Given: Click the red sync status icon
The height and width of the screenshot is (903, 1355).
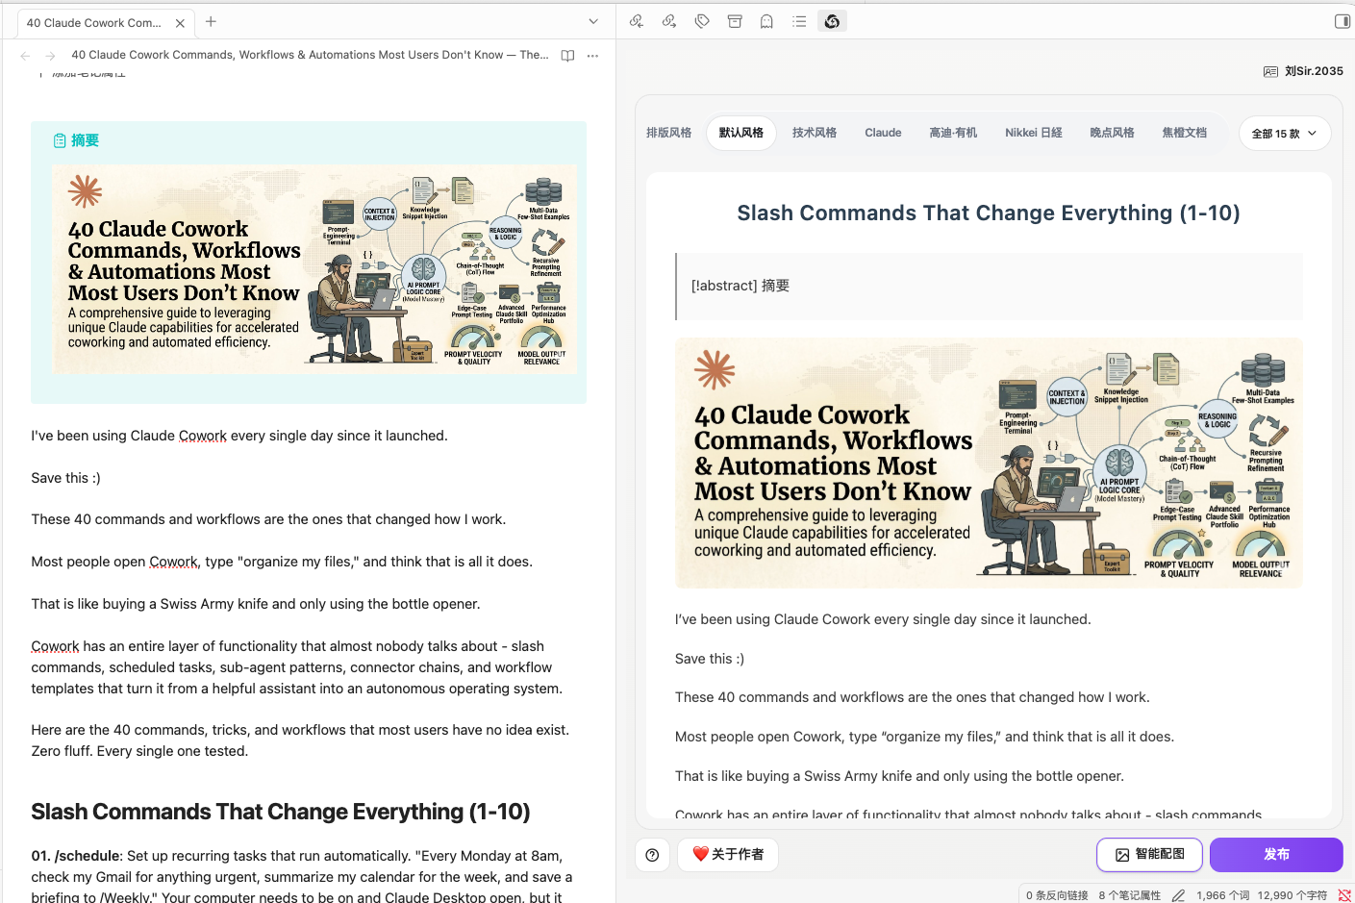Looking at the screenshot, I should pos(1344,895).
